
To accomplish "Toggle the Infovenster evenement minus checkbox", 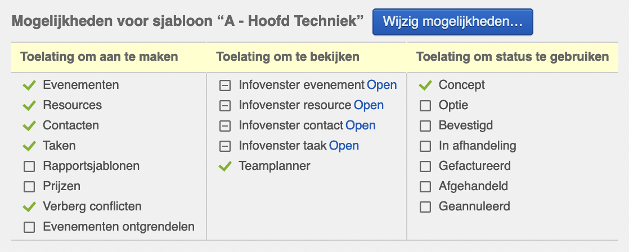I will click(224, 85).
